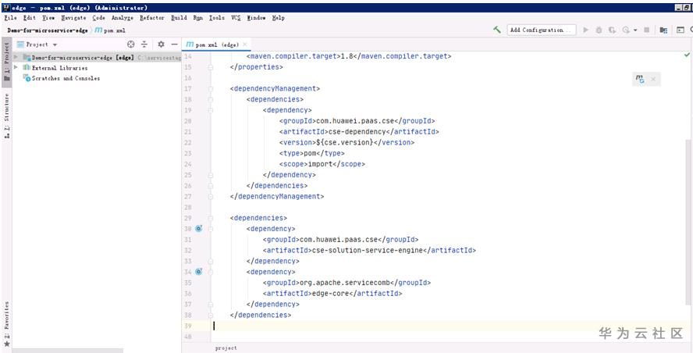This screenshot has height=353, width=693.
Task: Click edge-core artifactId text
Action: (331, 294)
